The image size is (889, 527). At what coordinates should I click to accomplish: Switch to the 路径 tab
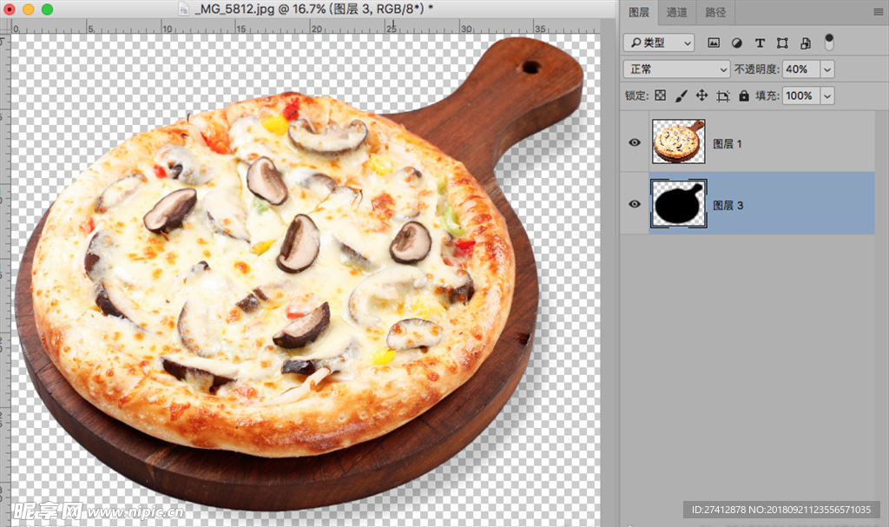click(716, 12)
